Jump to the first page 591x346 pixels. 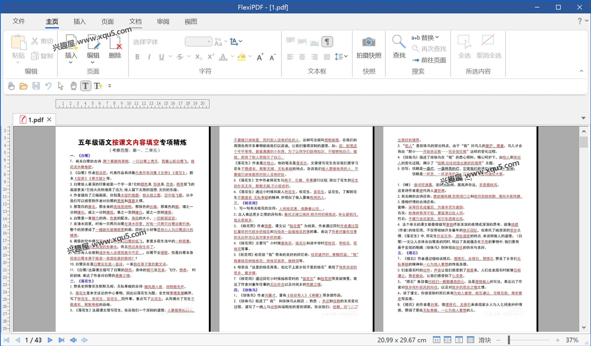[6, 340]
